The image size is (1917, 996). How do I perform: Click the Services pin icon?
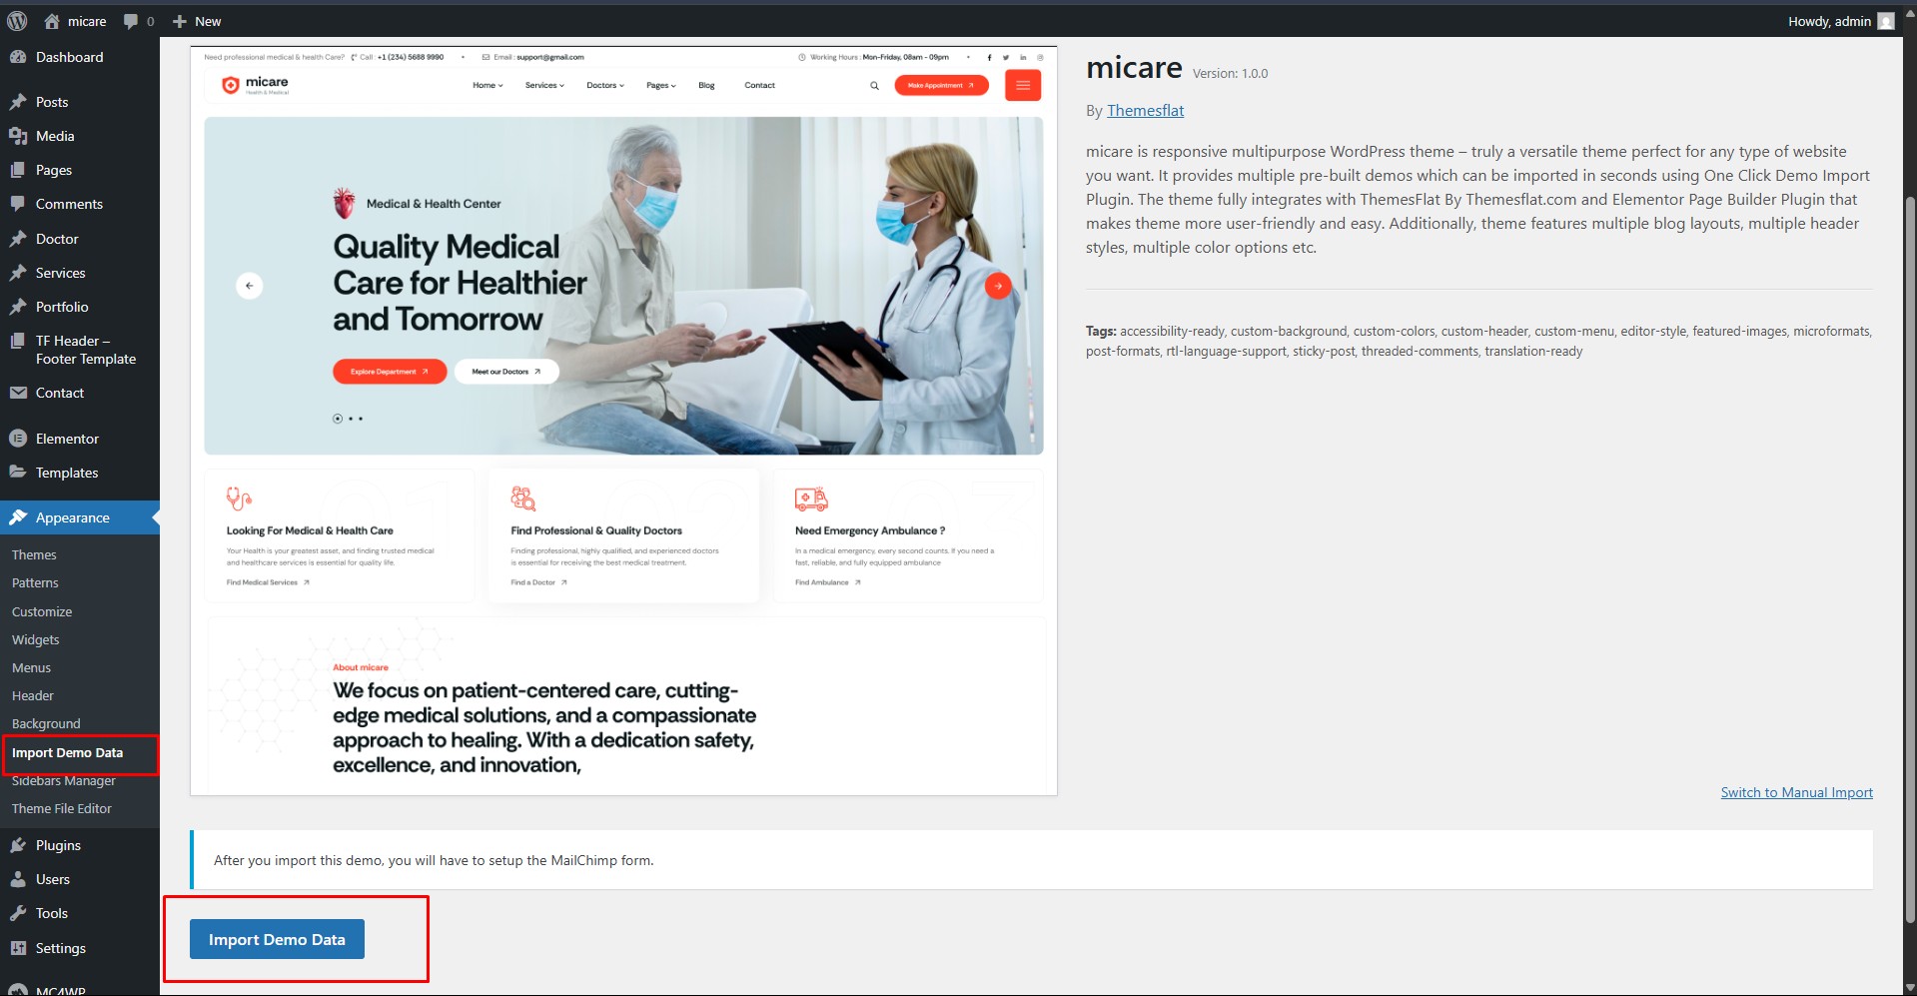click(x=18, y=273)
